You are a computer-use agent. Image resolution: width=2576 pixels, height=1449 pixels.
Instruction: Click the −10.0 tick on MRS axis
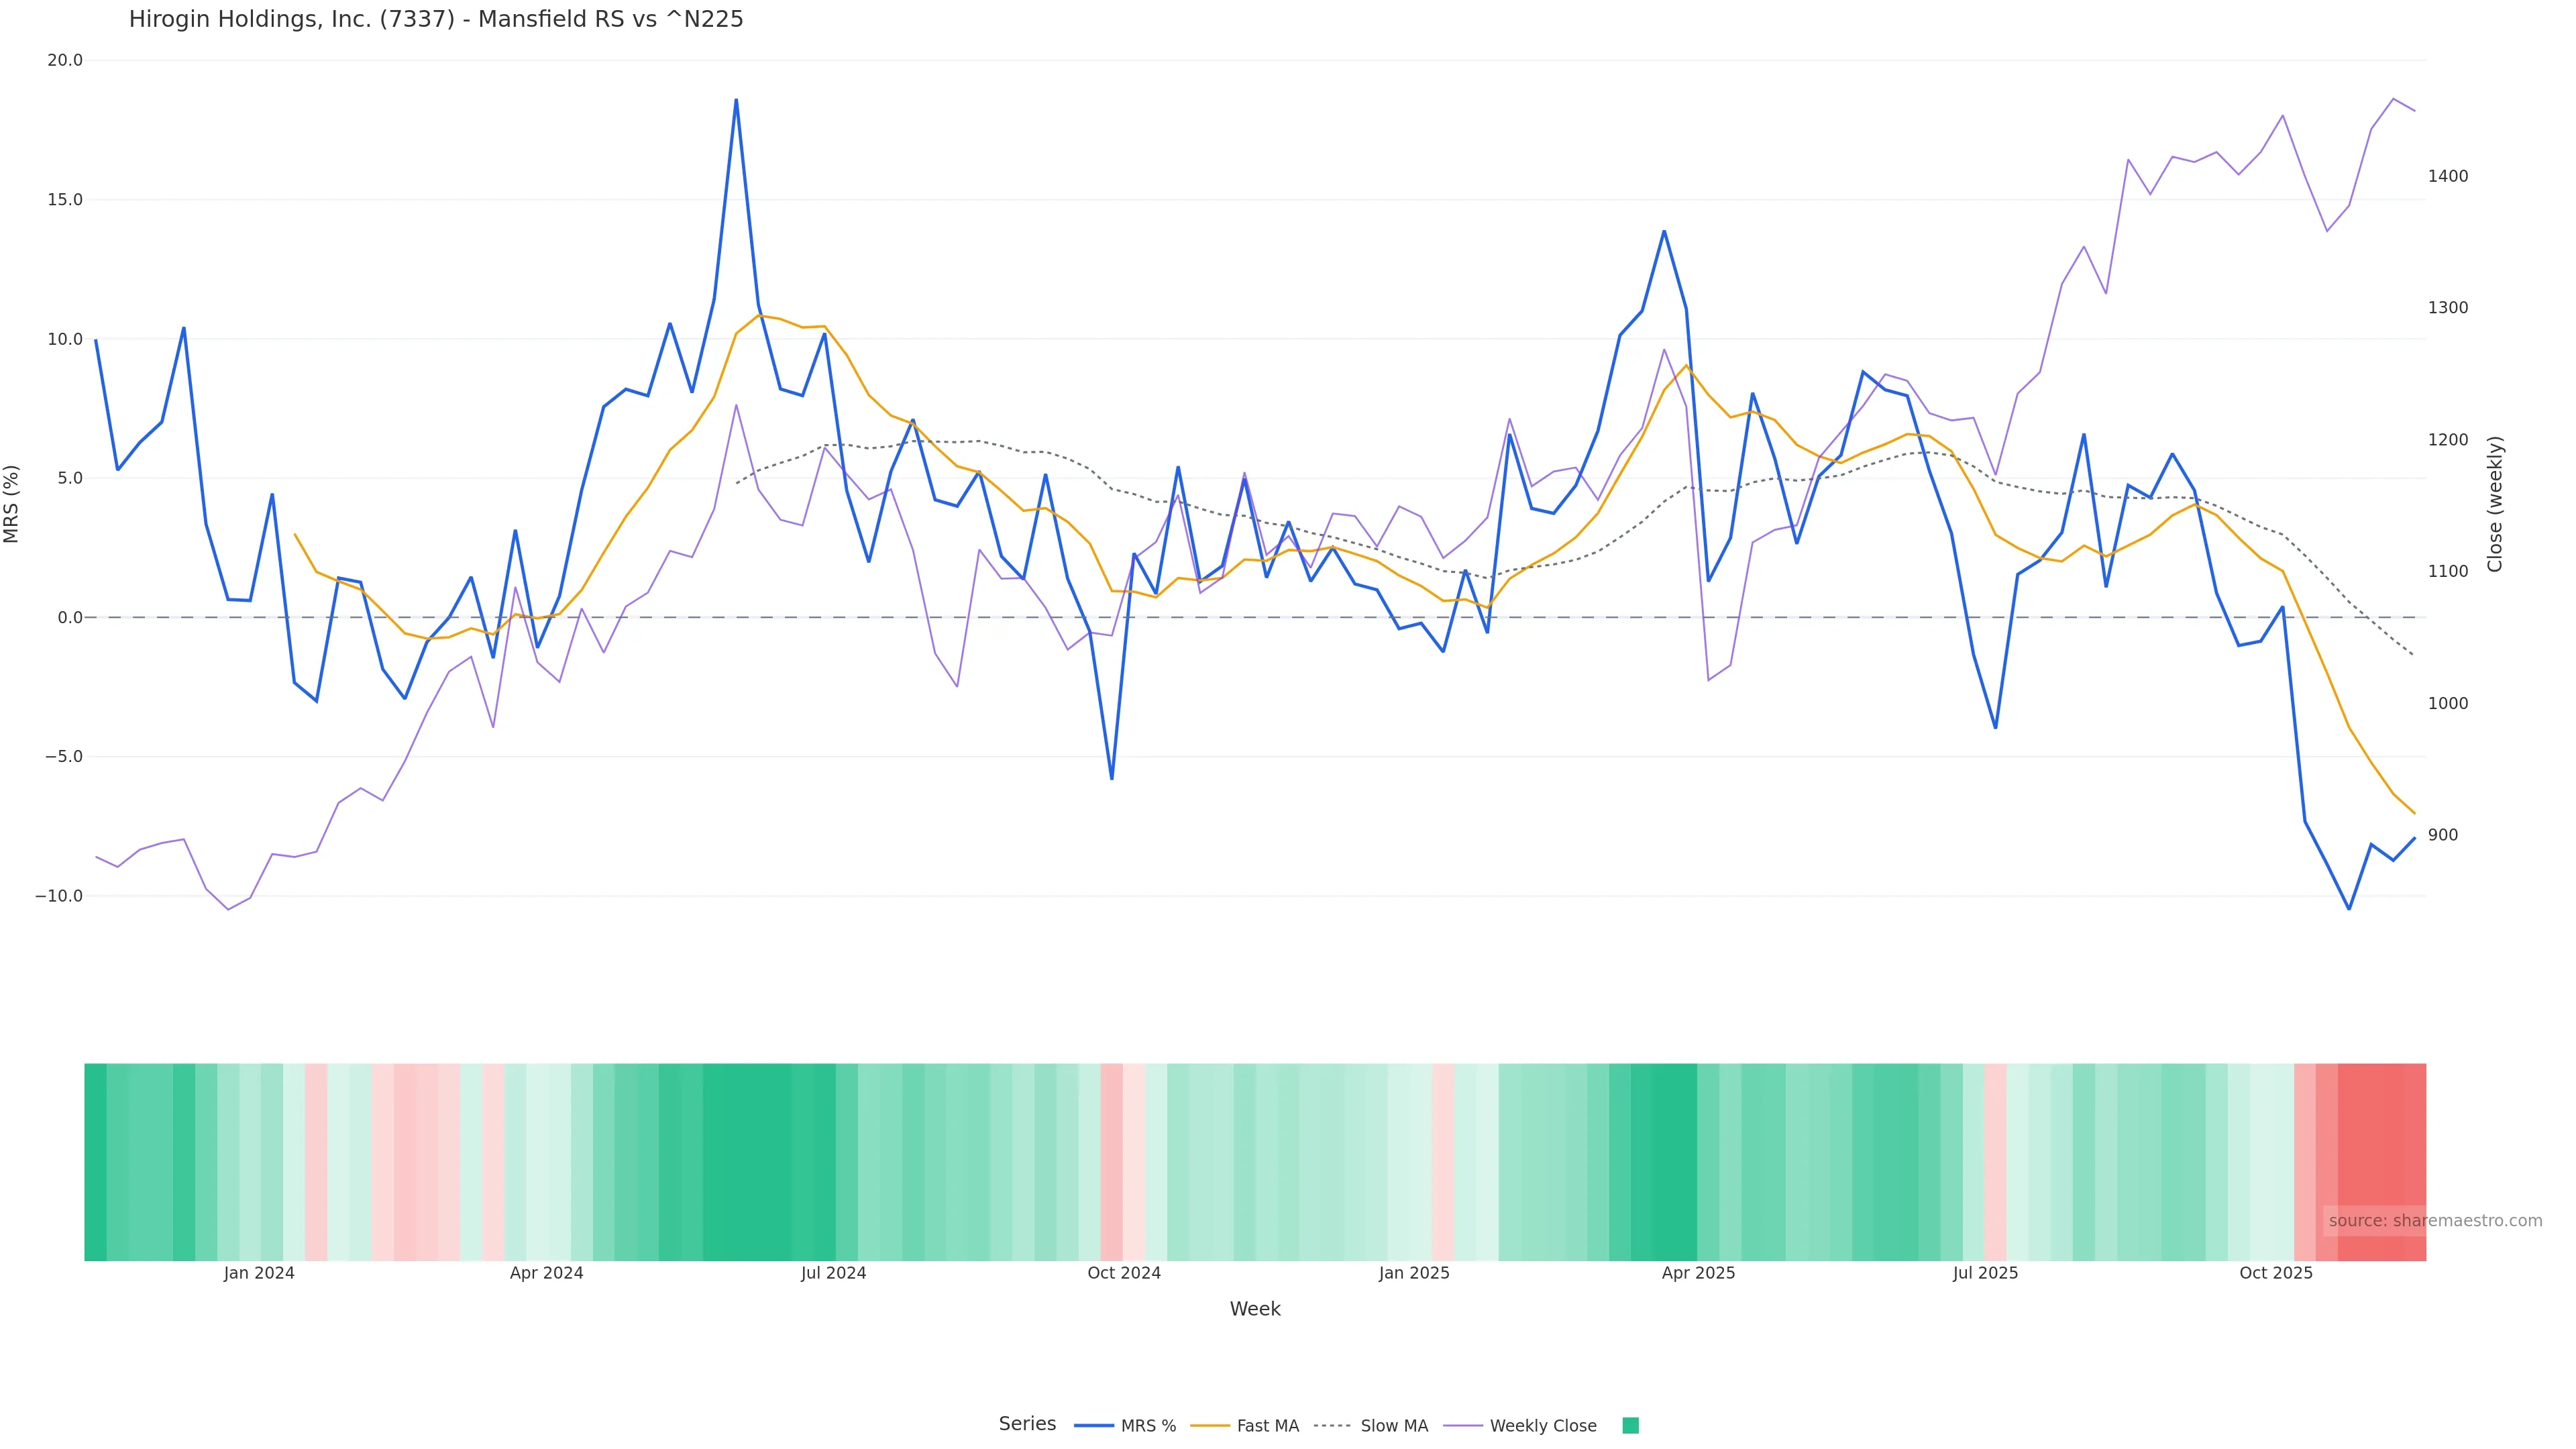point(59,896)
